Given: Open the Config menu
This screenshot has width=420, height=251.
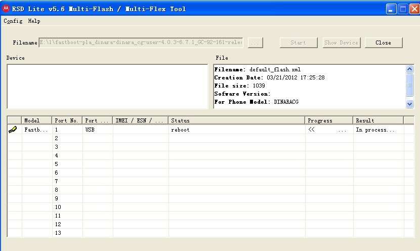Looking at the screenshot, I should click(x=13, y=21).
